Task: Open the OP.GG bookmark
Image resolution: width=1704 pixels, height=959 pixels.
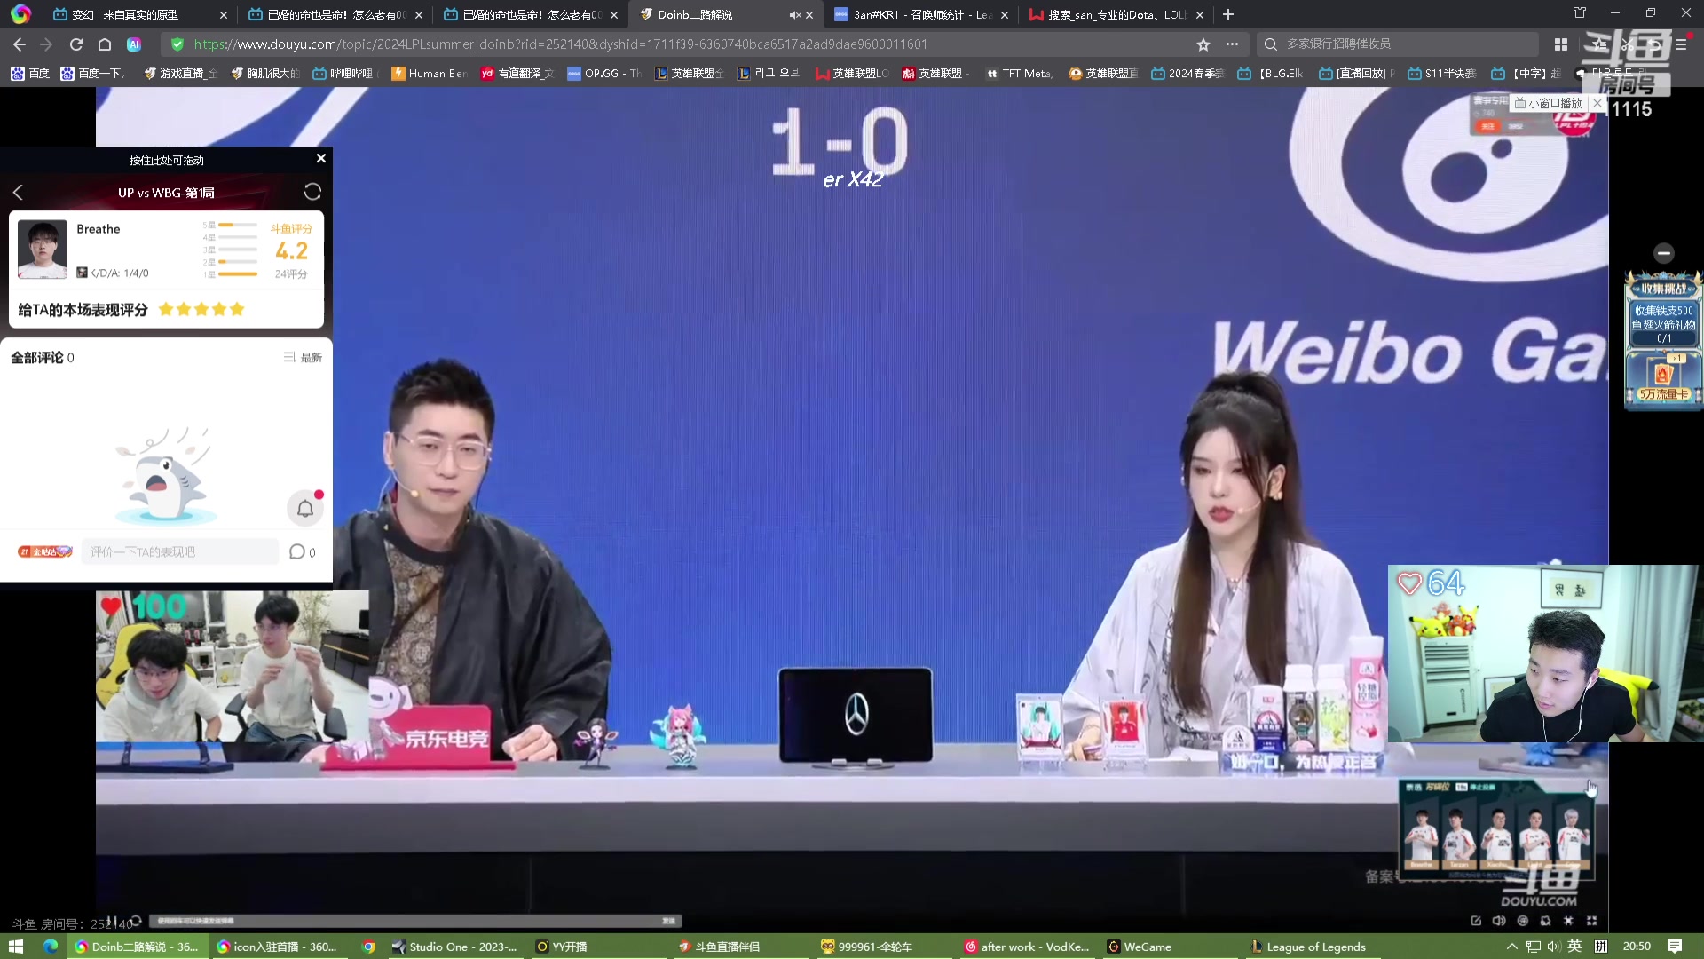Action: (x=603, y=74)
